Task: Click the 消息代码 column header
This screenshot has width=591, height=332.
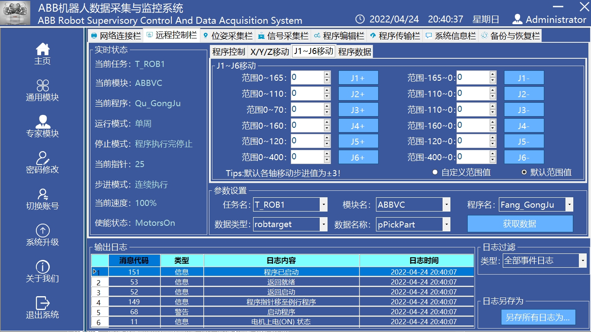Action: coord(134,260)
